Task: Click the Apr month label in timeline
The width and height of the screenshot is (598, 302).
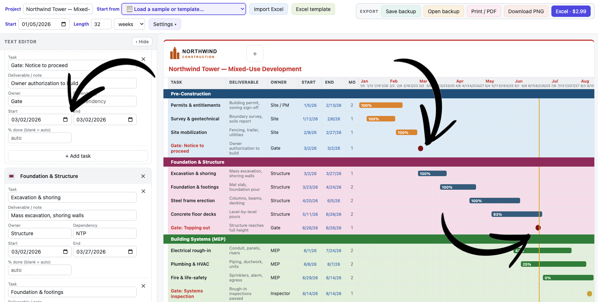Action: pyautogui.click(x=460, y=81)
